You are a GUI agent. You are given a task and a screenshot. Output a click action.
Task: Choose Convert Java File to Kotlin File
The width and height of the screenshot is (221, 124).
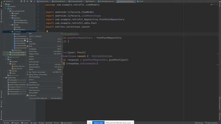45,98
